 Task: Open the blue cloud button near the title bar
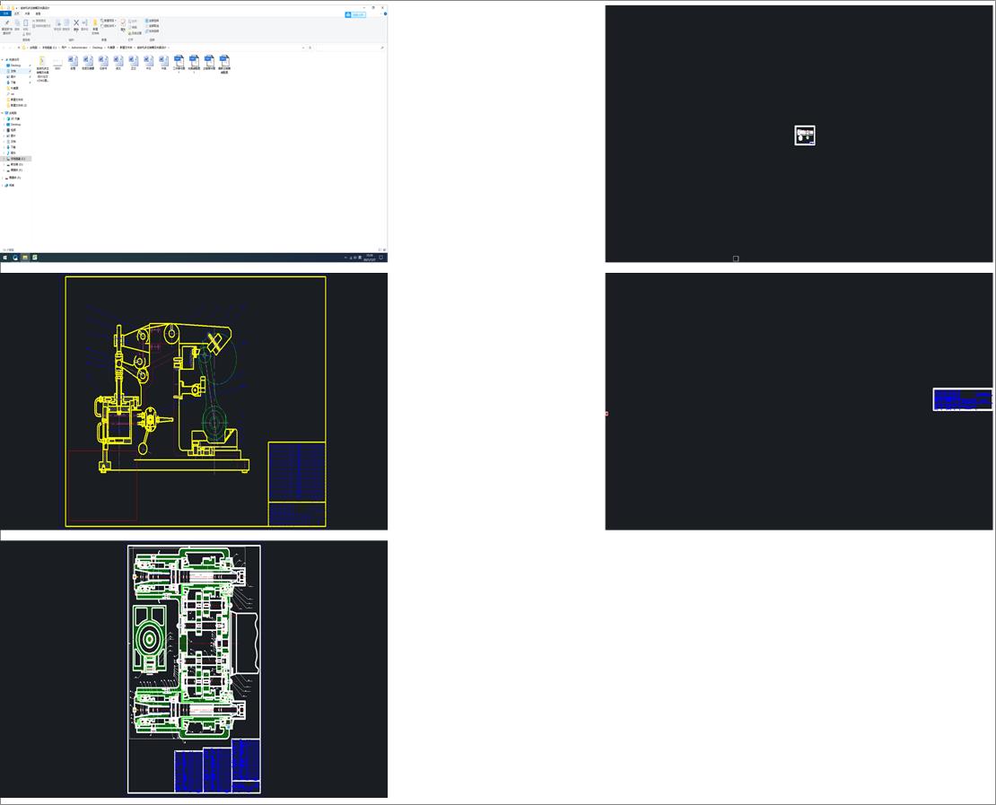coord(355,14)
